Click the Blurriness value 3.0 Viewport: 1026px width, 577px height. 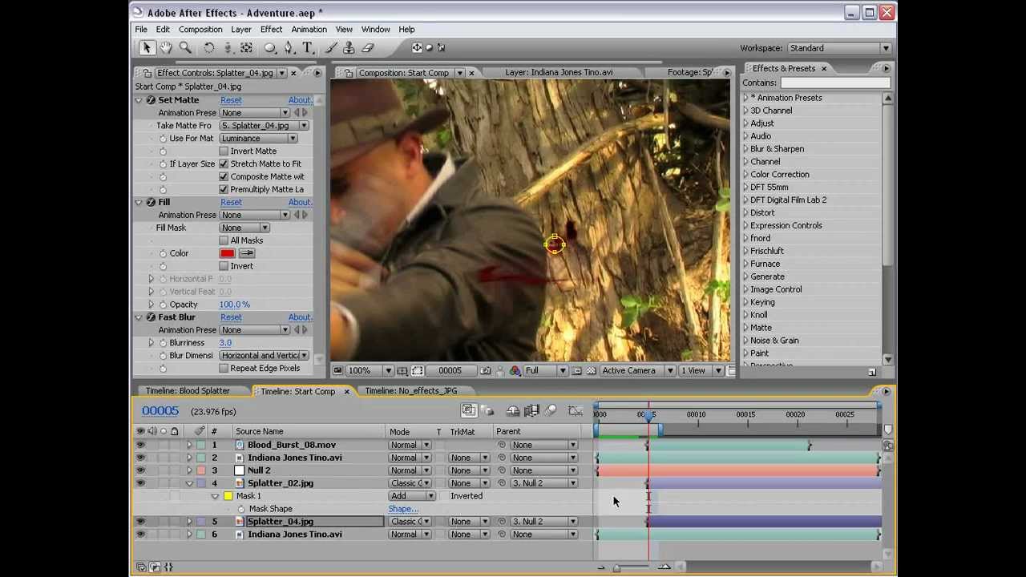pos(225,343)
